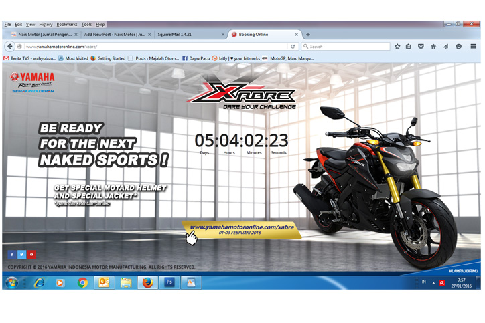485x323 pixels.
Task: Open the Bookmarks menu
Action: pyautogui.click(x=67, y=24)
